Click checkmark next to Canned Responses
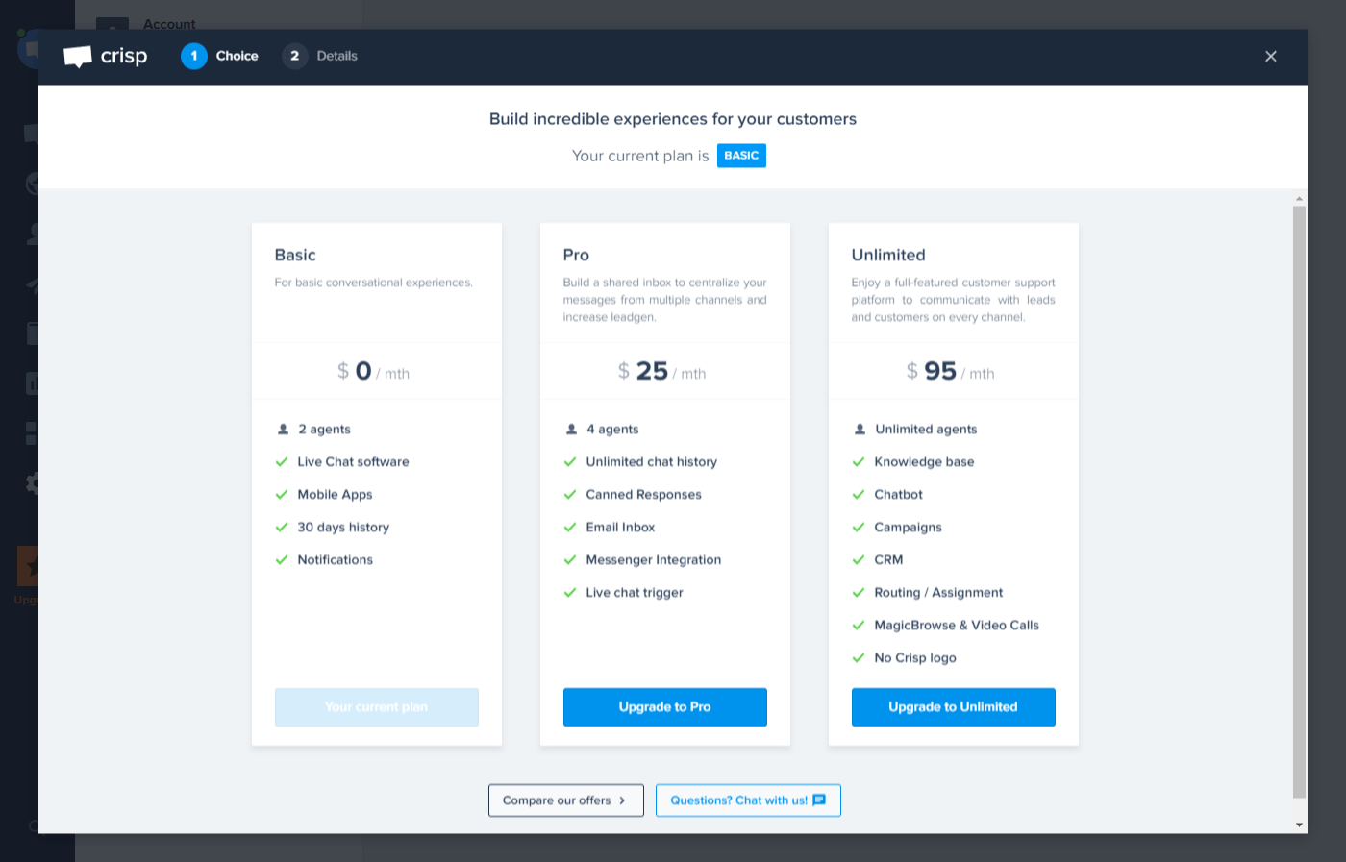The width and height of the screenshot is (1346, 862). click(570, 495)
